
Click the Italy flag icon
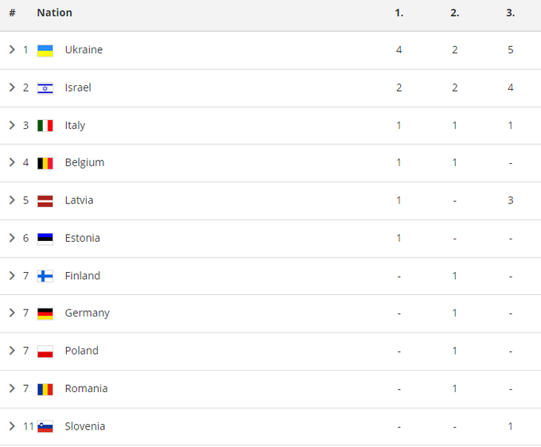point(45,126)
